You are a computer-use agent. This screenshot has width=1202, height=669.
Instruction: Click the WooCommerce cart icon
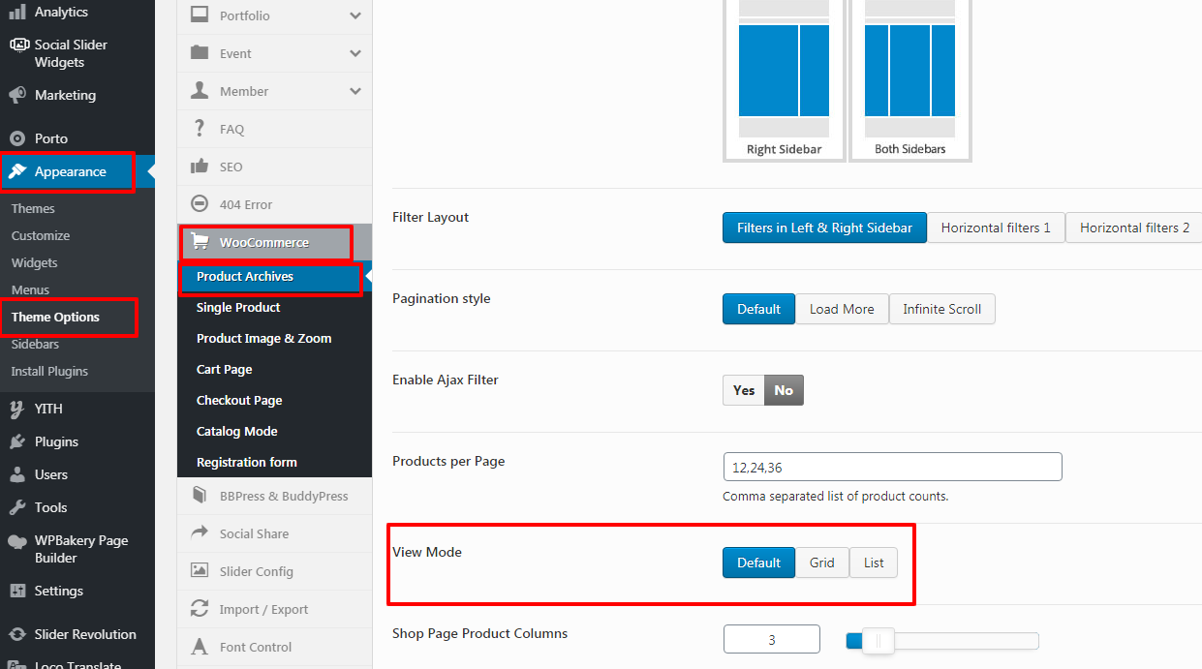coord(200,242)
